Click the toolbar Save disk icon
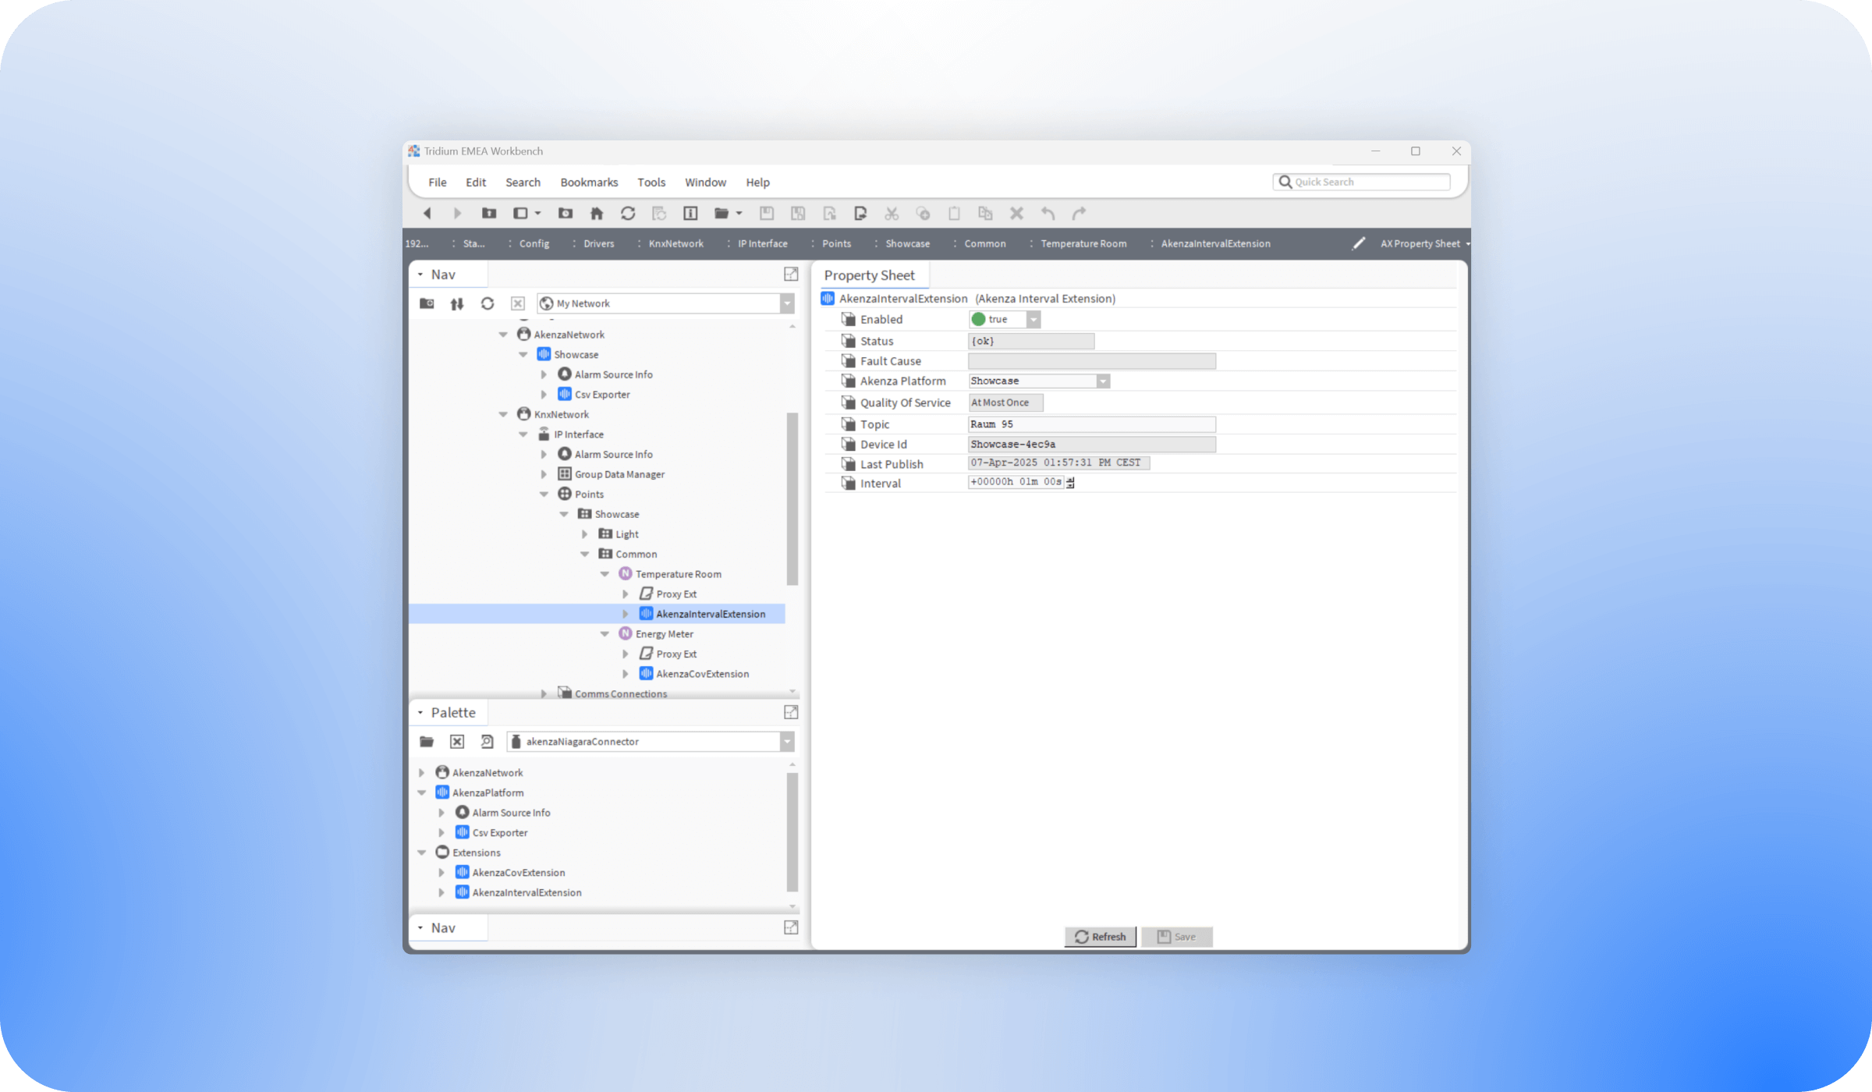Viewport: 1872px width, 1092px height. tap(767, 213)
